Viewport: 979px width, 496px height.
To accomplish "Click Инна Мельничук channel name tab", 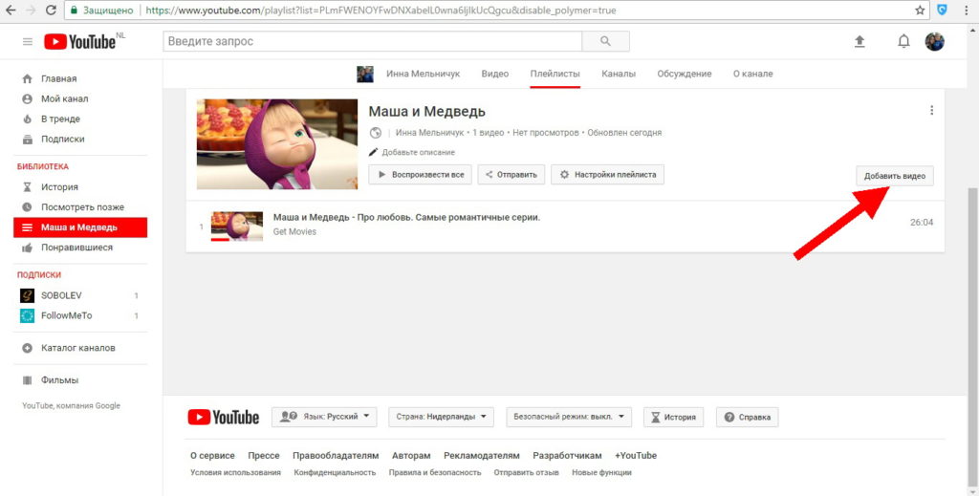I will [x=424, y=74].
